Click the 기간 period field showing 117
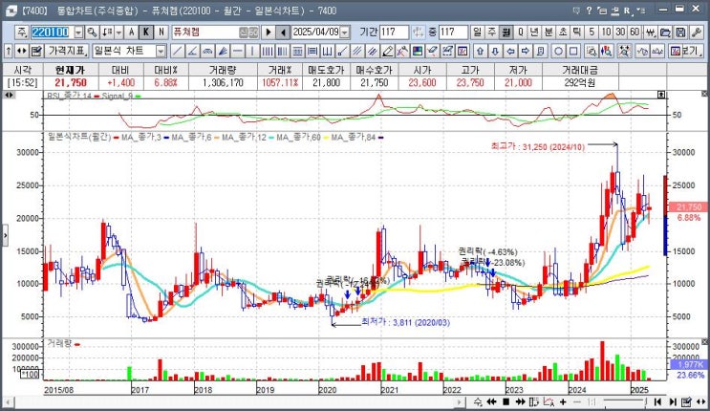Viewport: 710px width, 411px height. click(x=394, y=32)
